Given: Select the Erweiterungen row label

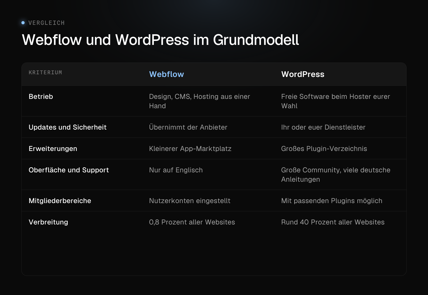Looking at the screenshot, I should click(53, 149).
